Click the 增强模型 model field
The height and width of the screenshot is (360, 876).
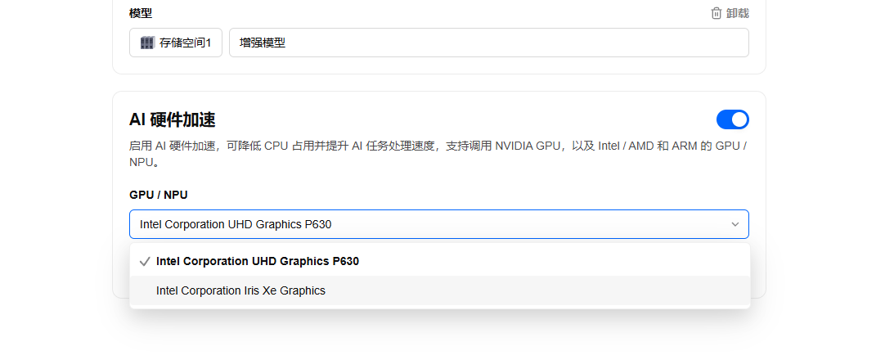(x=489, y=43)
